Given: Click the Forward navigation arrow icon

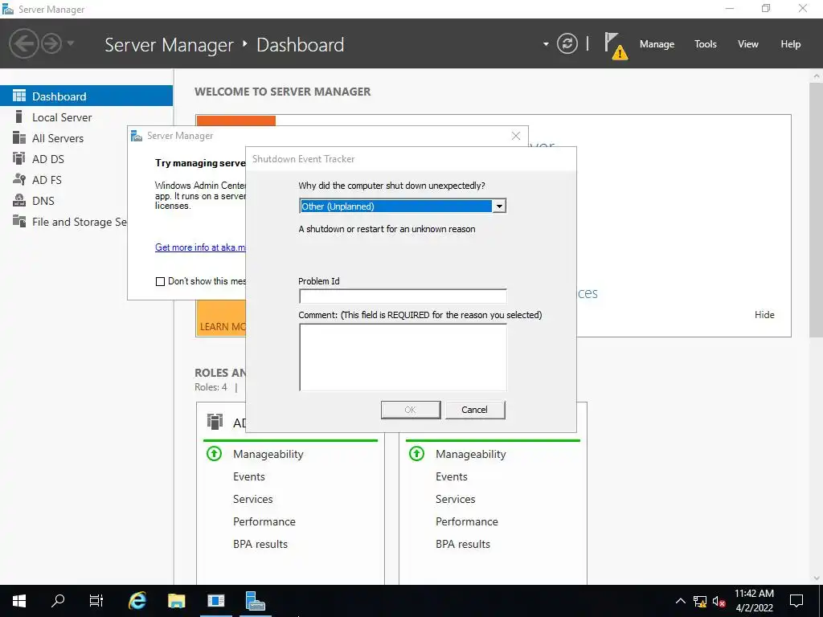Looking at the screenshot, I should 51,43.
